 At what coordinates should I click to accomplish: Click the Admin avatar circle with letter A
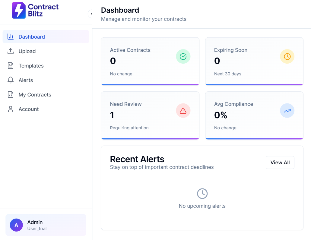tap(16, 225)
